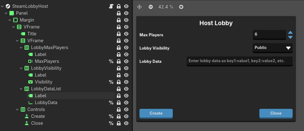Click the MaxPlayers spinbox node icon
Screen dimensions: 304x131
click(30, 61)
